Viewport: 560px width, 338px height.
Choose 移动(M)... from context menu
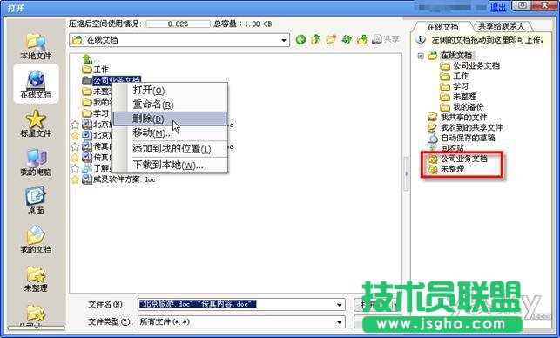pos(171,132)
